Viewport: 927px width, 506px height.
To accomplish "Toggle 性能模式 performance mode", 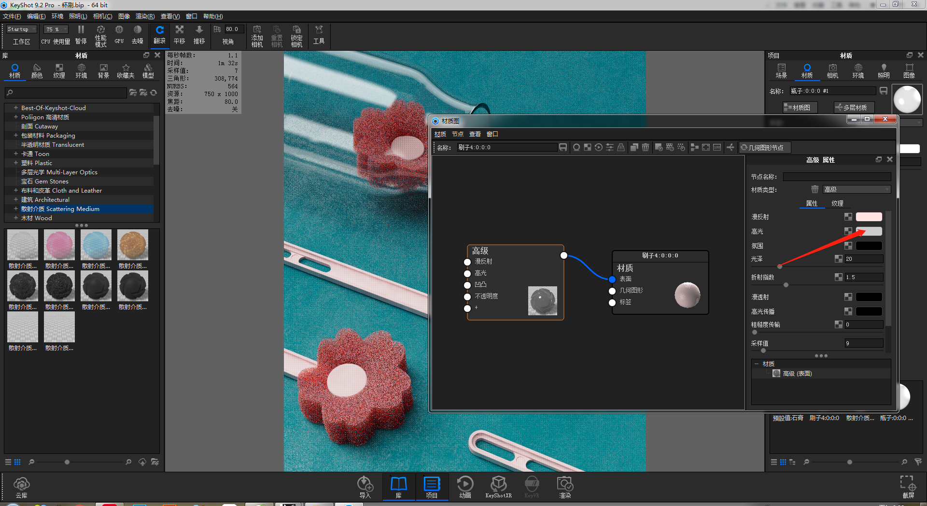I will tap(100, 35).
